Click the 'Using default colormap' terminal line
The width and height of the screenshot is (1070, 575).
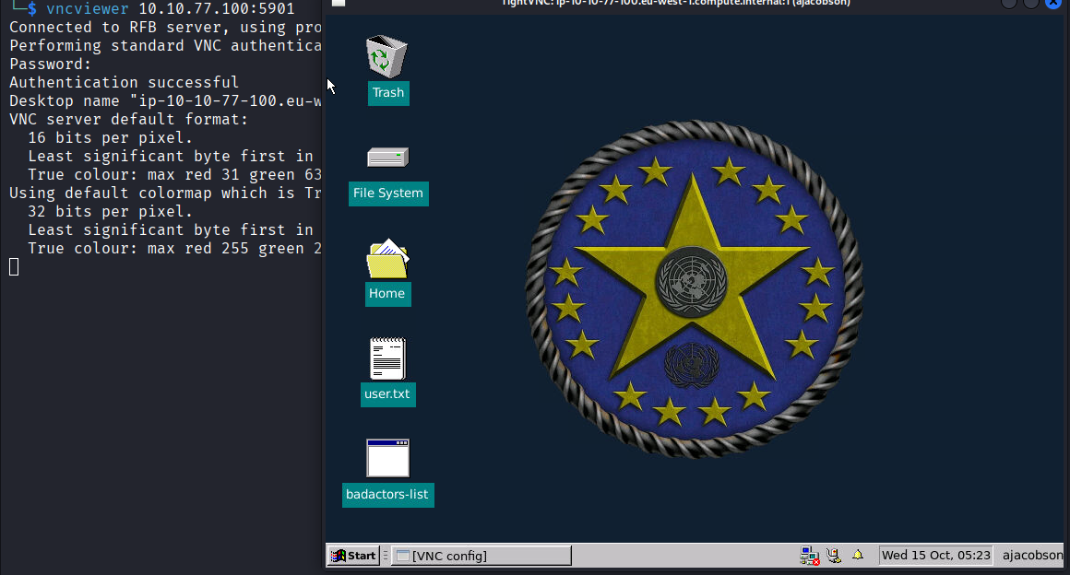165,193
